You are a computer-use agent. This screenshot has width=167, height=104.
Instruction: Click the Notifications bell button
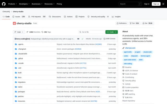(x=122, y=23)
